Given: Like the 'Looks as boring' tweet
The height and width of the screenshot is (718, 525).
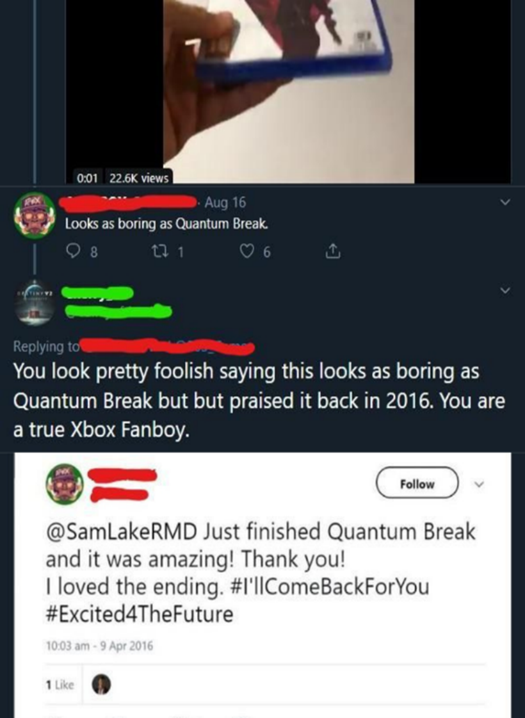Looking at the screenshot, I should point(256,252).
